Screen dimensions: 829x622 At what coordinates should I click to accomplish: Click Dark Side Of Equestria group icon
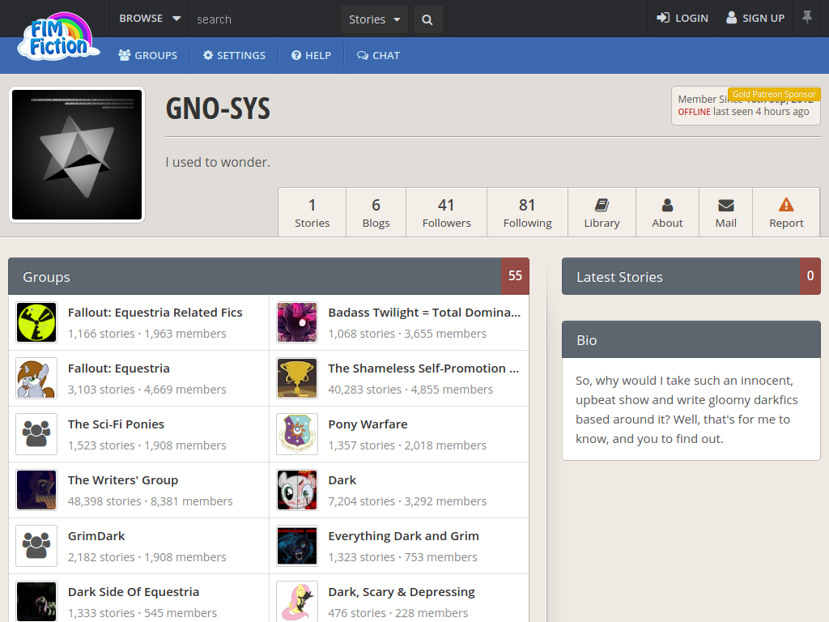36,602
